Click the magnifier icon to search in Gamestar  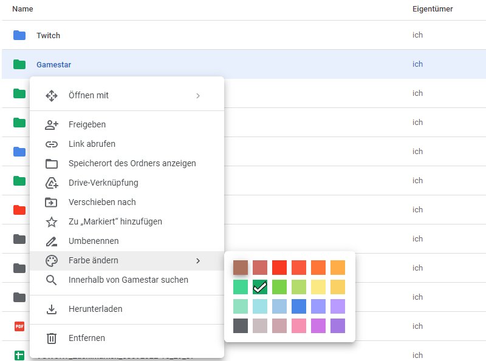click(x=52, y=280)
